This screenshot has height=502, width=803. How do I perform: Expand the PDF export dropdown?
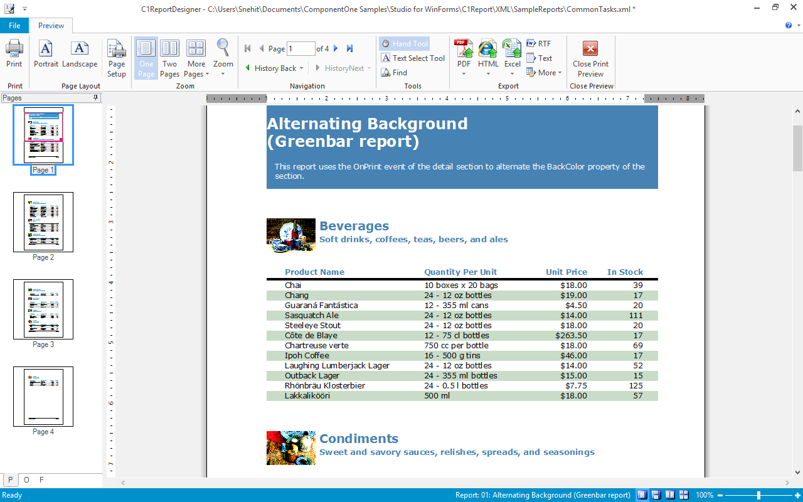coord(464,74)
